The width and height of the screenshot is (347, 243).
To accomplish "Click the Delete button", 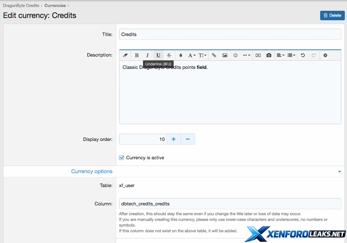I will (332, 15).
